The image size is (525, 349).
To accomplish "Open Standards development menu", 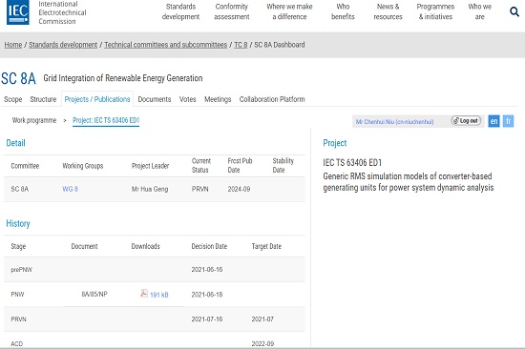I will pyautogui.click(x=180, y=11).
